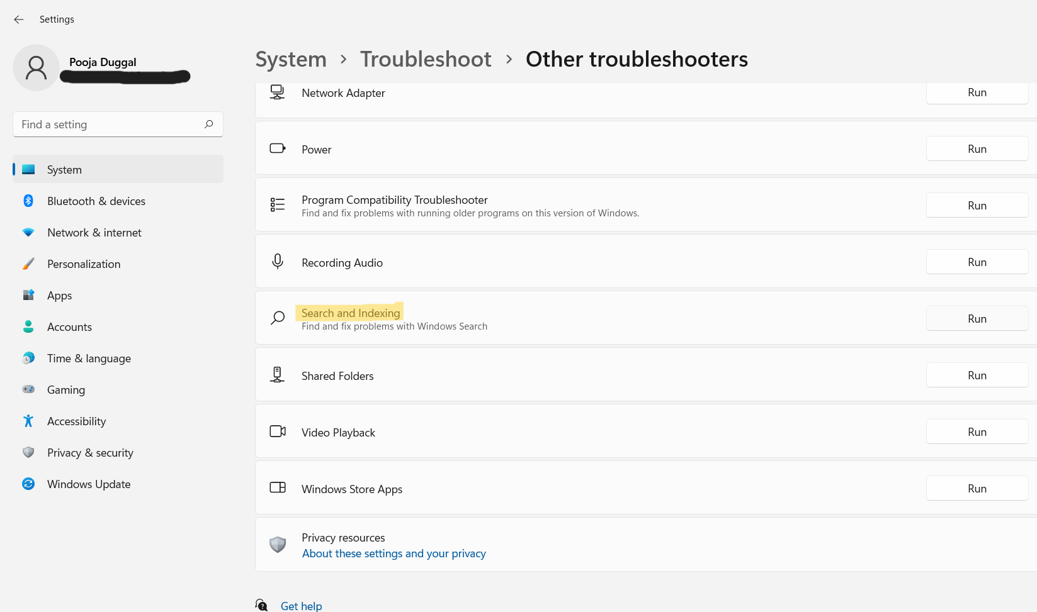Screen dimensions: 1037x612
Task: Open About these settings and your privacy
Action: (394, 554)
